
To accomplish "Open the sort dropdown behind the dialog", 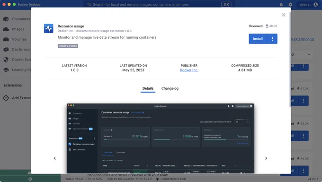I will pos(302,54).
